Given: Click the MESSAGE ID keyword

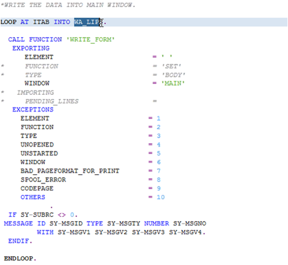Looking at the screenshot, I should [x=25, y=224].
